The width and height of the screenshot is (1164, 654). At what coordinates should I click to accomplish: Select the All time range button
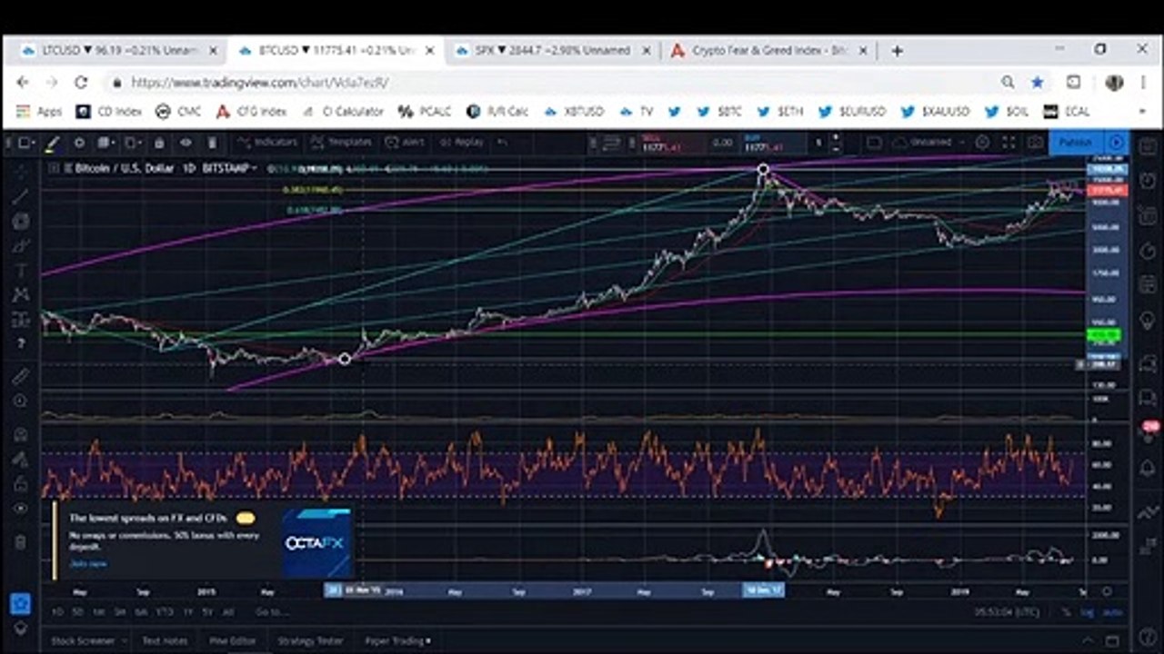coord(228,612)
